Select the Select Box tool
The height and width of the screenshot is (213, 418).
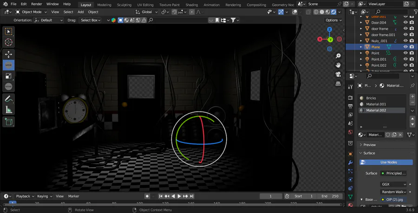coord(8,32)
